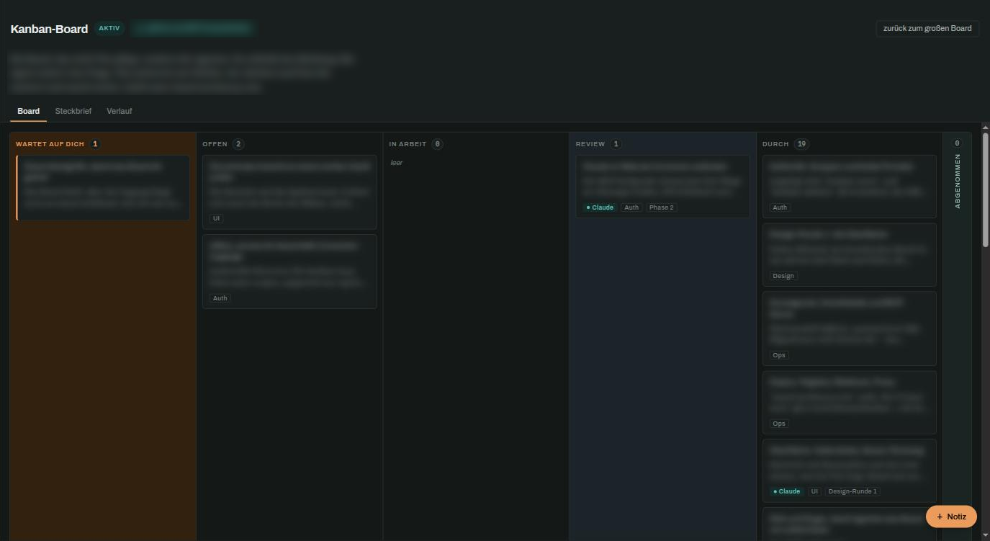Open the Verlauf tab
The height and width of the screenshot is (541, 990).
point(120,111)
